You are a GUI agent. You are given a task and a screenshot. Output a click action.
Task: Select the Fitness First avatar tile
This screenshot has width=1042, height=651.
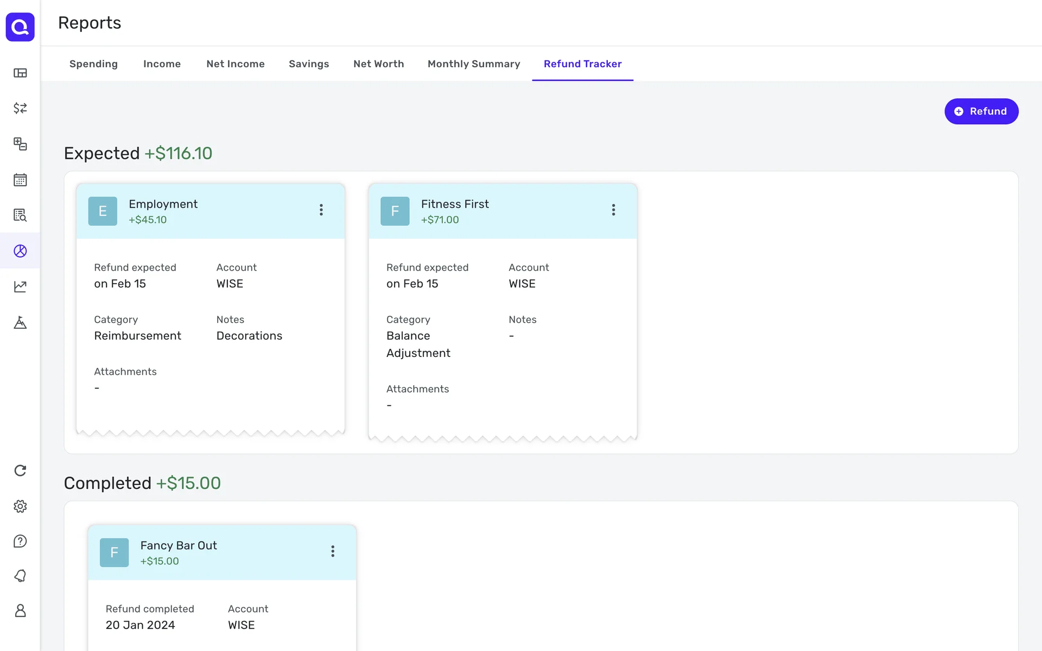[x=395, y=211]
